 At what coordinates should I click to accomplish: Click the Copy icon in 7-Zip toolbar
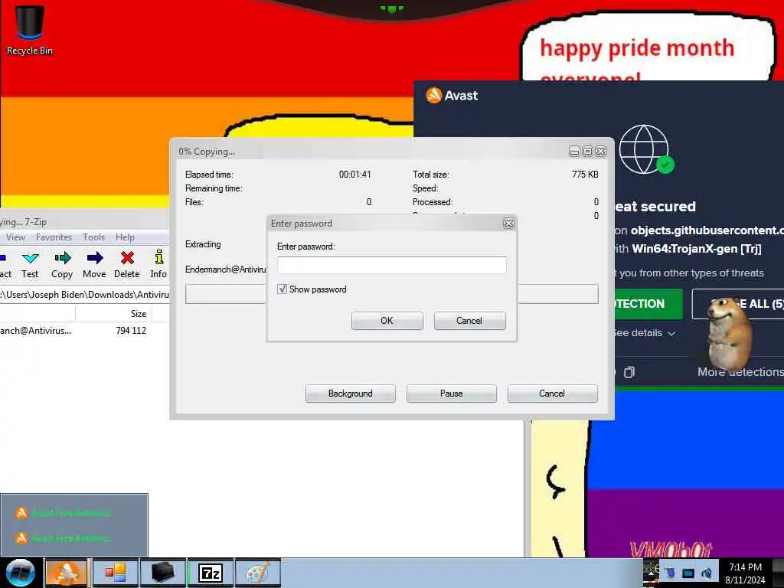tap(62, 259)
